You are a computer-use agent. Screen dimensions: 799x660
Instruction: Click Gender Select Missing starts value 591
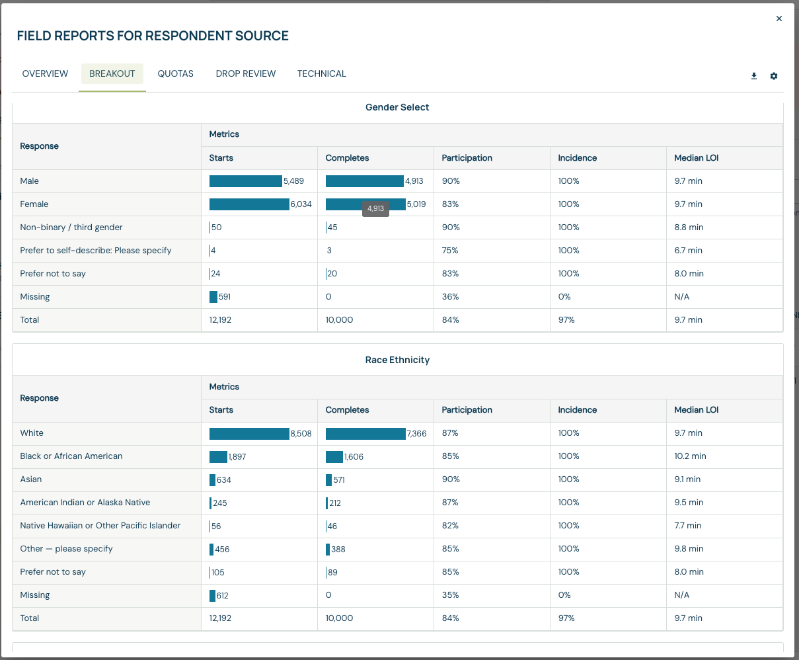(225, 297)
